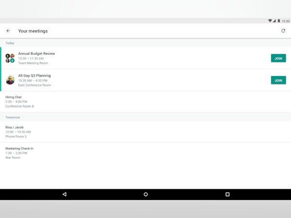
Task: Join the All-Day Q3 Planning meeting
Action: tap(278, 80)
